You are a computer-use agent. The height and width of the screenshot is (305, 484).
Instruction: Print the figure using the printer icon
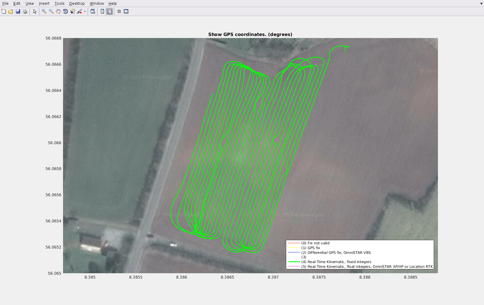click(25, 11)
